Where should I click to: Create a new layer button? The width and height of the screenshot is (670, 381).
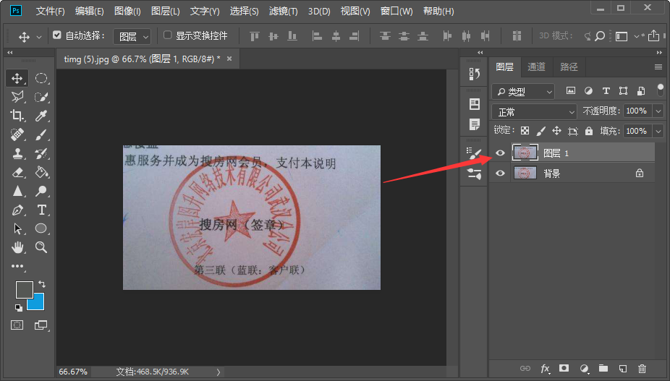(623, 368)
